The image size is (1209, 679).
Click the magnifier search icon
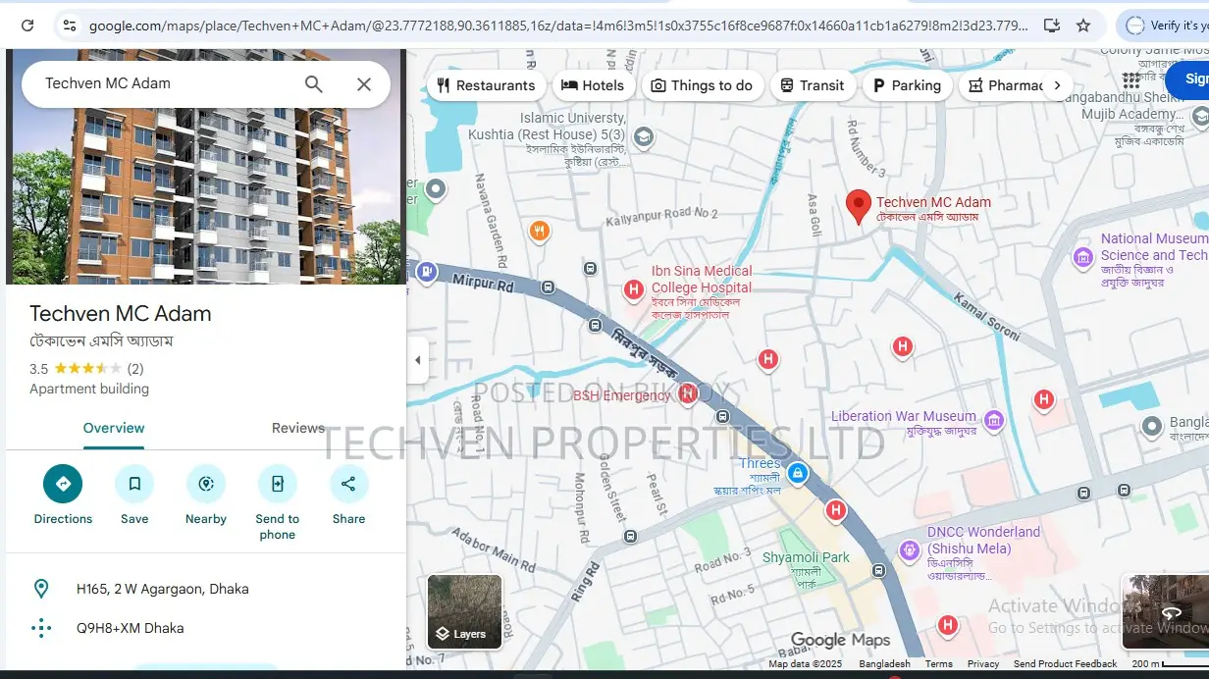pyautogui.click(x=314, y=84)
